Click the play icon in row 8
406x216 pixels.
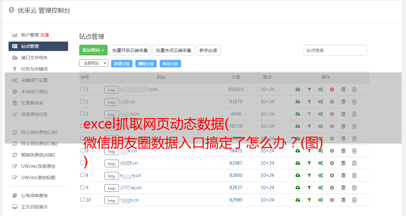(x=332, y=175)
